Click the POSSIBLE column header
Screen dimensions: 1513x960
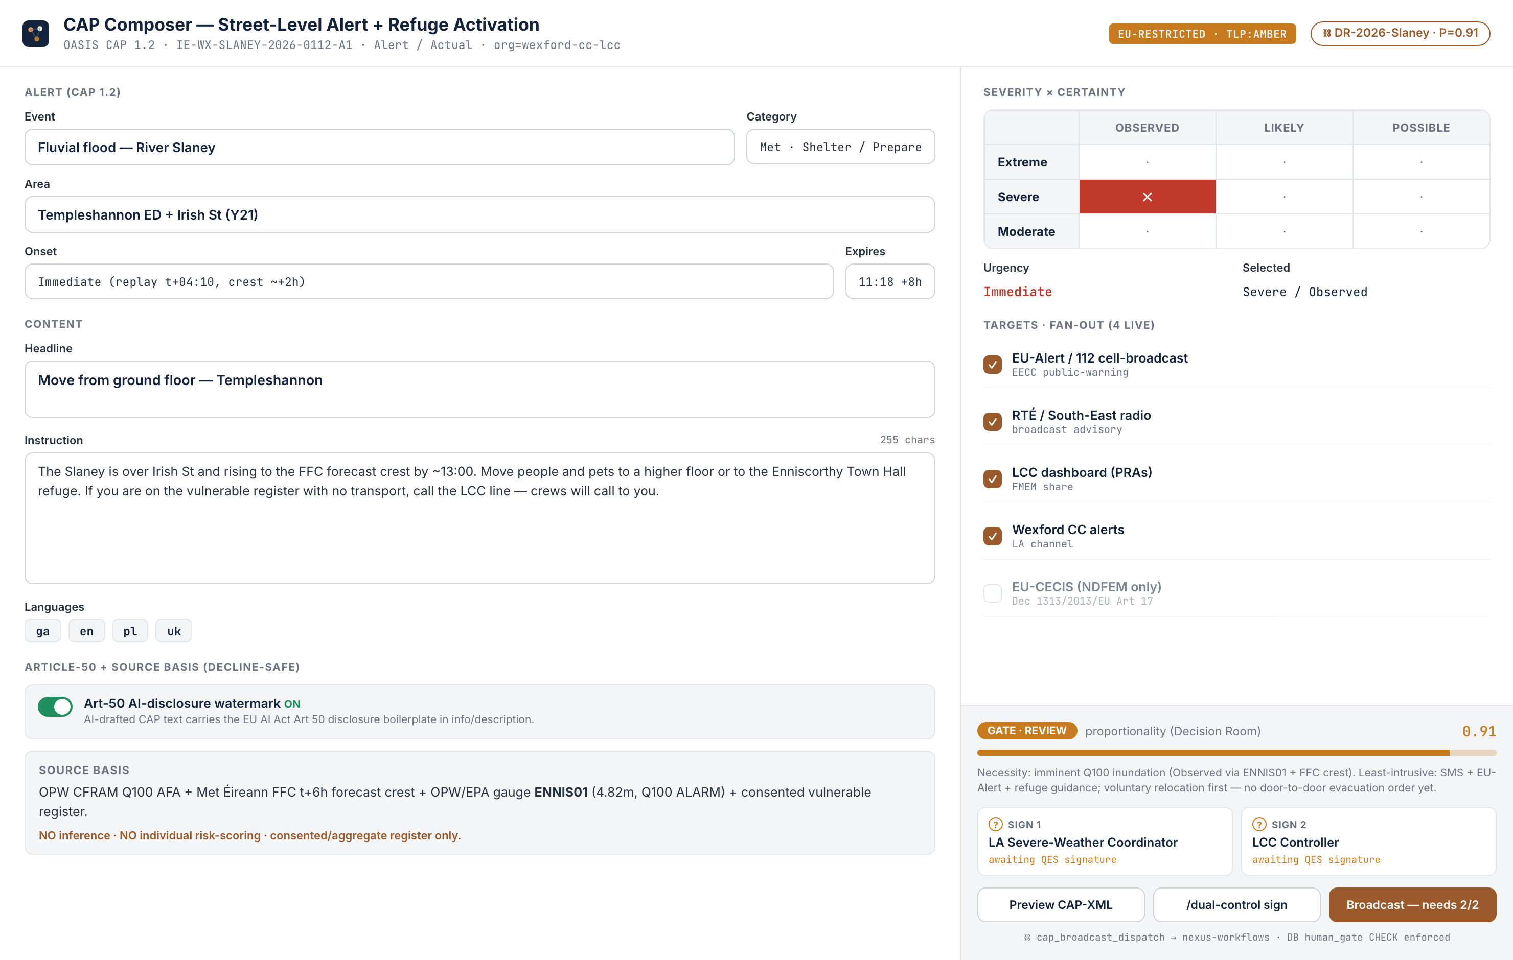coord(1420,128)
